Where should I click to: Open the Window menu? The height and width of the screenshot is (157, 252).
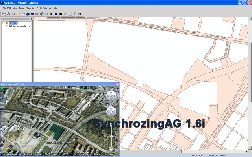[47, 8]
